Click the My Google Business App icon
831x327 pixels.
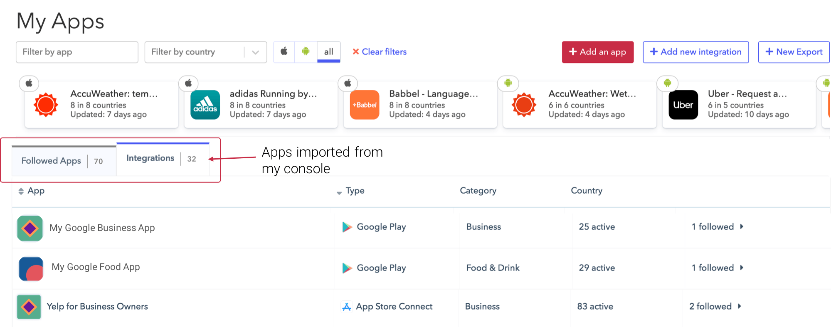pyautogui.click(x=30, y=228)
